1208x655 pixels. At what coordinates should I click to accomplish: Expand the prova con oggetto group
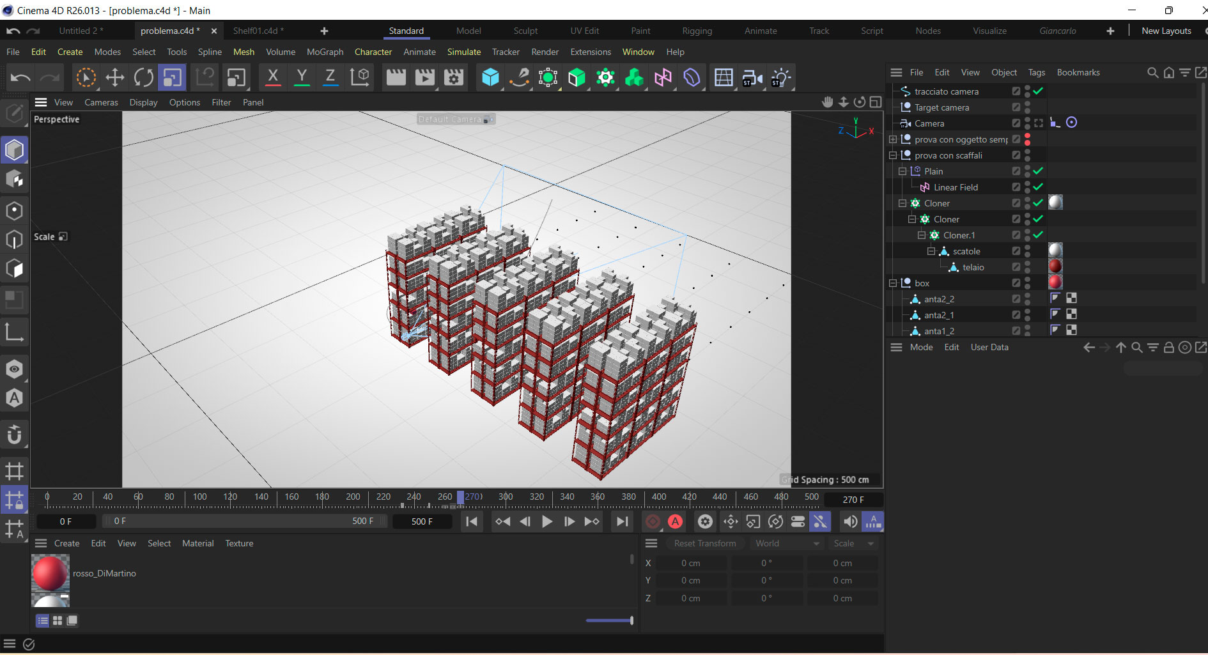[x=893, y=139]
